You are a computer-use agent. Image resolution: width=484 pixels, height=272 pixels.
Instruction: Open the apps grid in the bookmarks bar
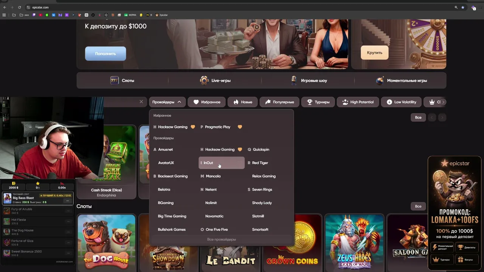click(x=4, y=15)
